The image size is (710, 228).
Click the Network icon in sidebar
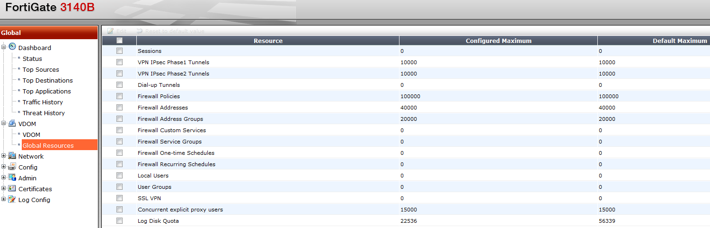(x=12, y=156)
